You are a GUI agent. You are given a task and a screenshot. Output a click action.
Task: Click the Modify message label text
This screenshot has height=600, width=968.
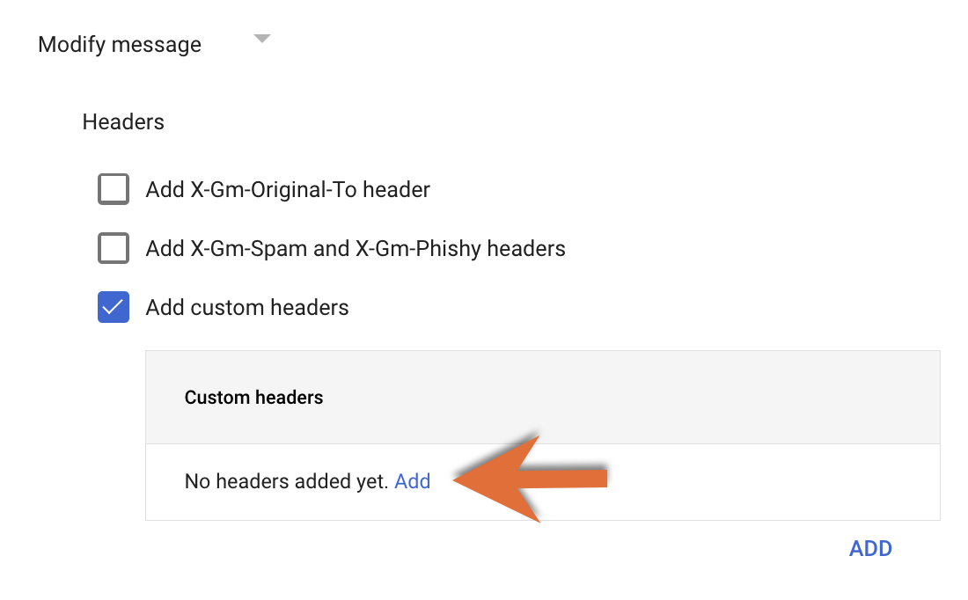tap(120, 45)
